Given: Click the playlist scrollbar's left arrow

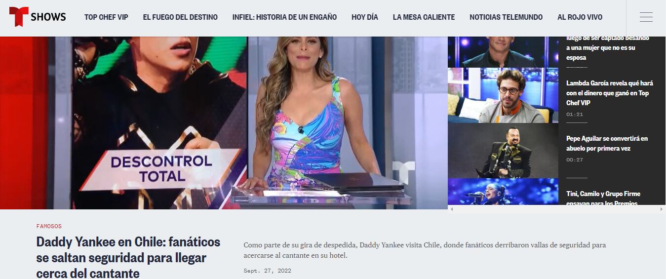Looking at the screenshot, I should point(452,209).
